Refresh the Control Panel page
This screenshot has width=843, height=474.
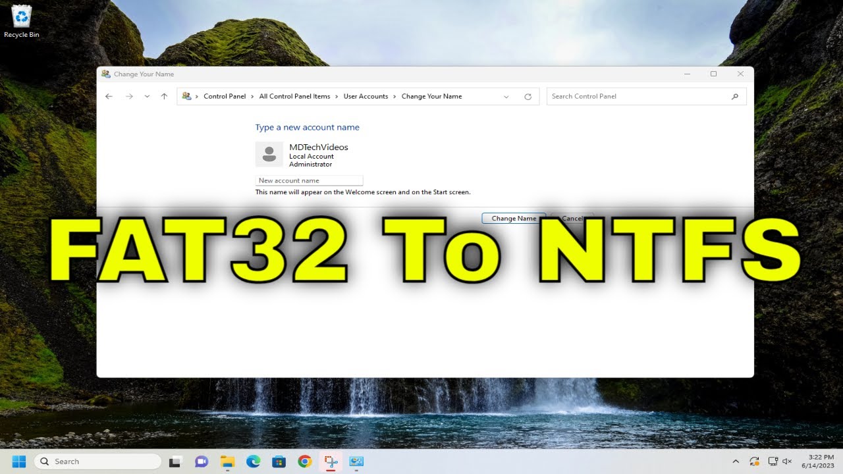528,96
